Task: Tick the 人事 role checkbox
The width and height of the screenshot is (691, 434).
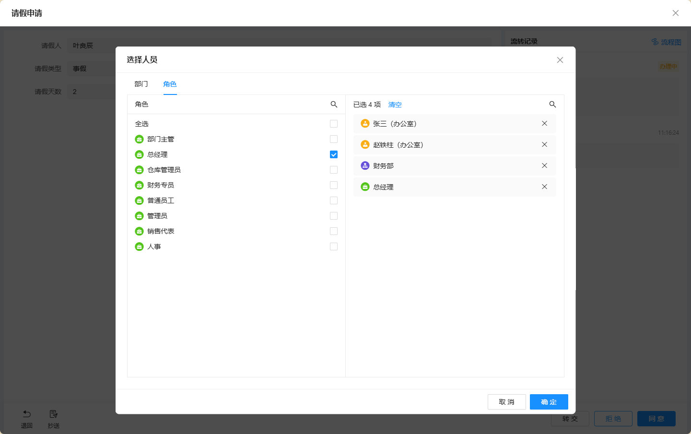Action: click(334, 246)
